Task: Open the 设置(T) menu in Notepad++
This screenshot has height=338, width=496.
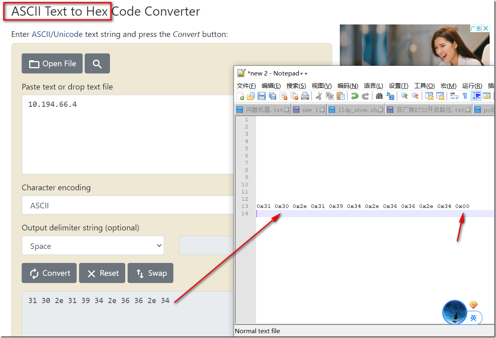Action: (x=398, y=86)
